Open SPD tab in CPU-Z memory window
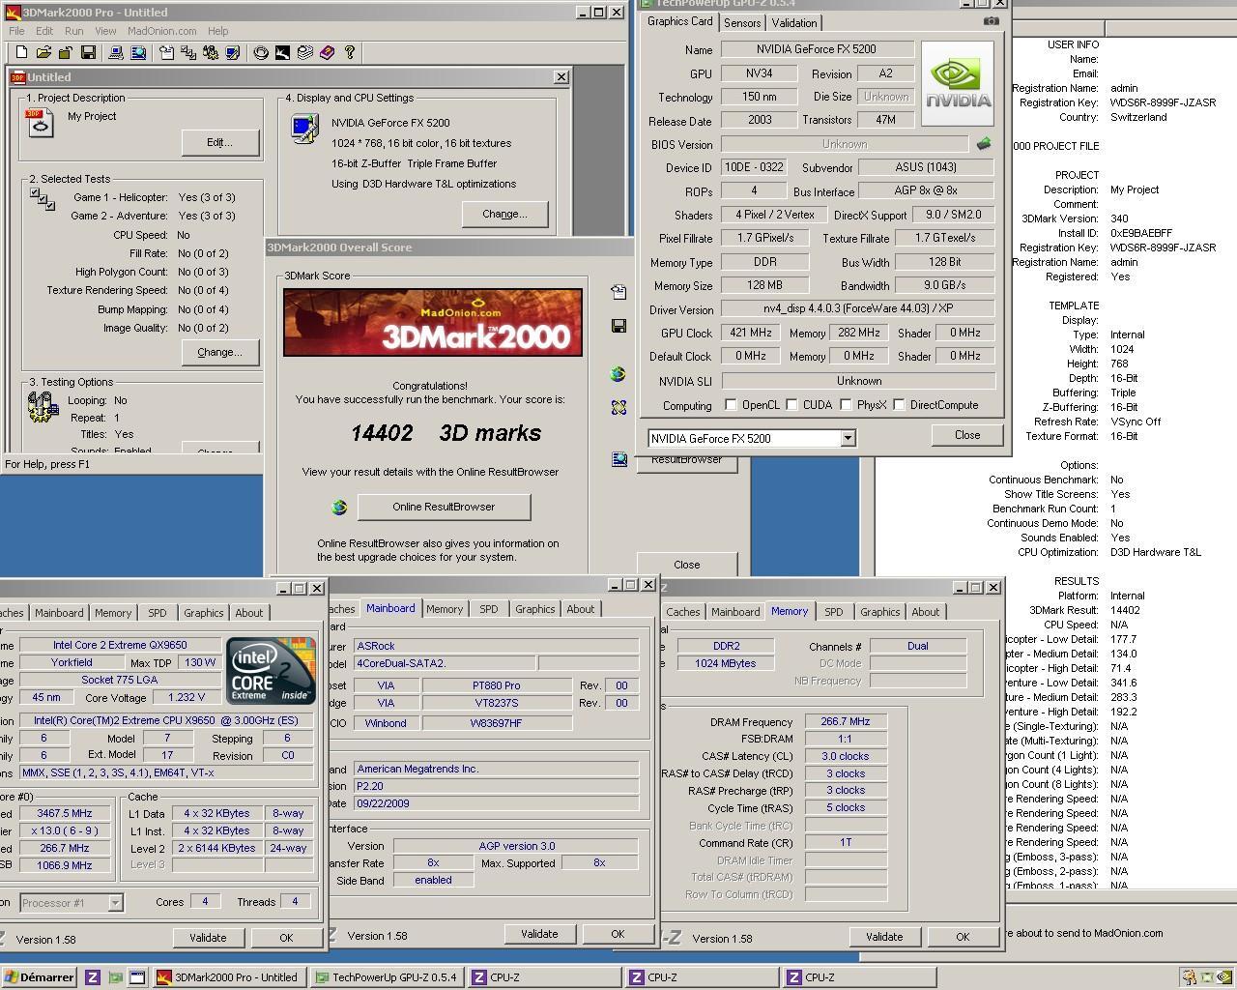This screenshot has width=1237, height=990. [833, 612]
